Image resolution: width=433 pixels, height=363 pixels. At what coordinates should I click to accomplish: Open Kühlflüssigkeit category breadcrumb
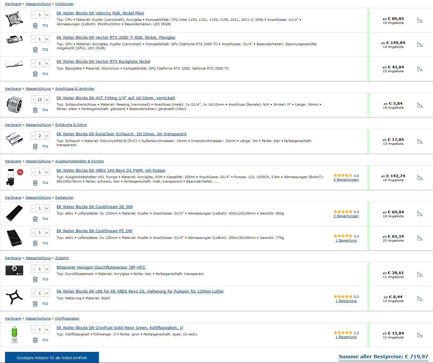coord(67,318)
